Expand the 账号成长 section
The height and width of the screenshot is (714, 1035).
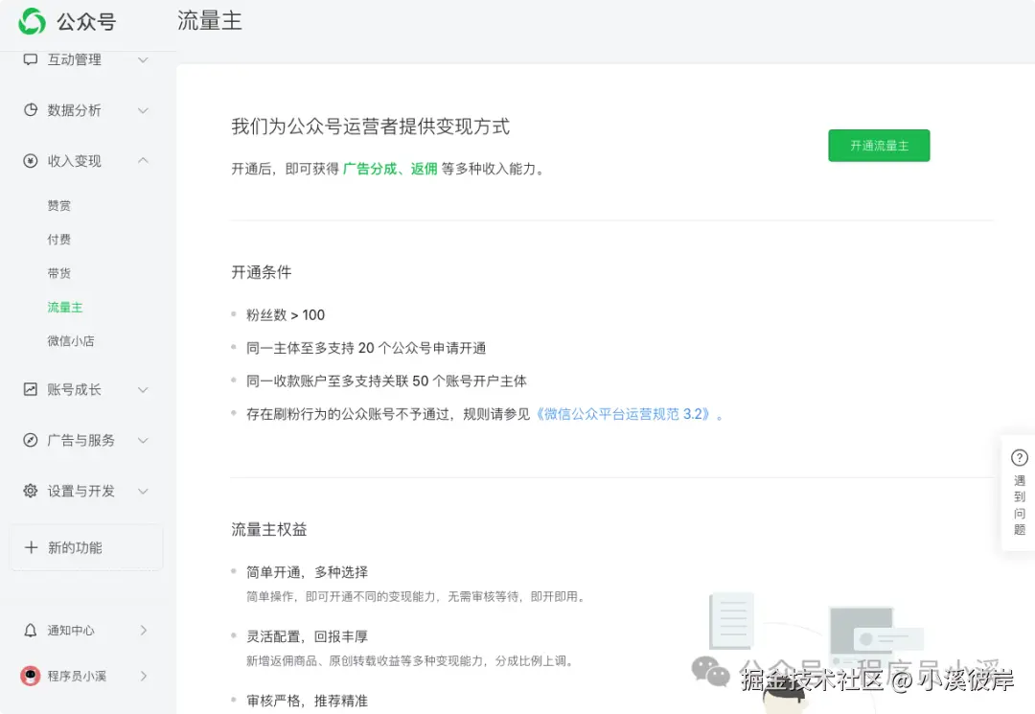[143, 389]
